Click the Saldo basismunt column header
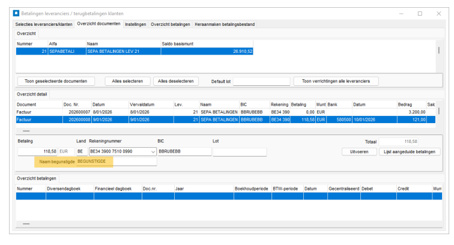 click(207, 44)
